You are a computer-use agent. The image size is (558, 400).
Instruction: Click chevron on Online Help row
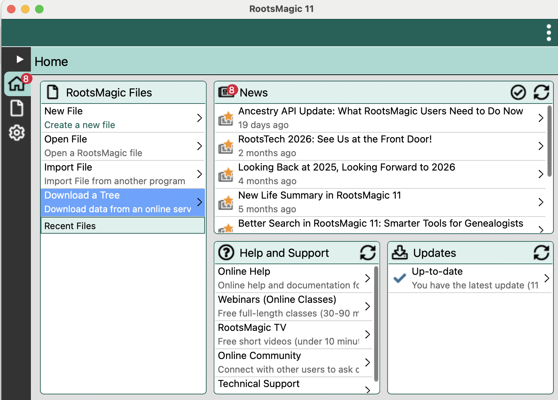pyautogui.click(x=367, y=278)
